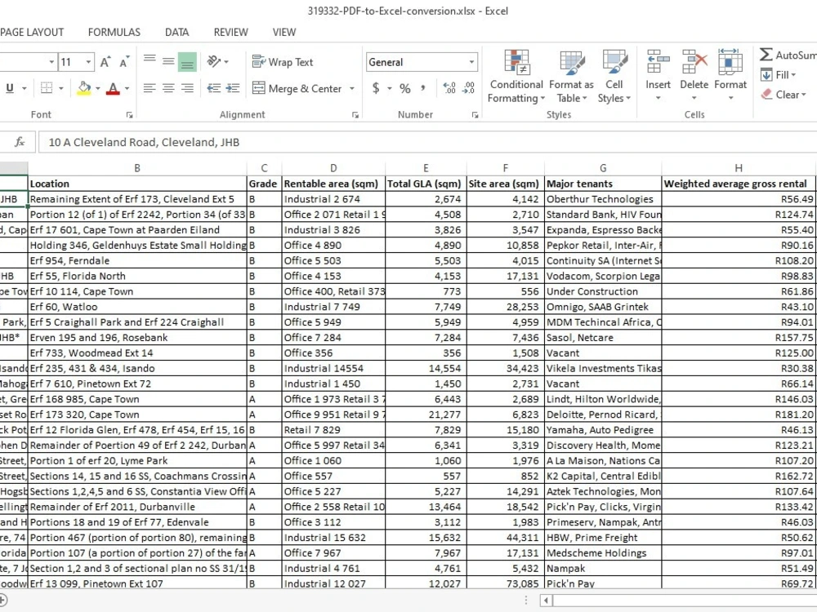Open Cell Styles gallery
Image resolution: width=817 pixels, height=612 pixels.
pos(614,76)
